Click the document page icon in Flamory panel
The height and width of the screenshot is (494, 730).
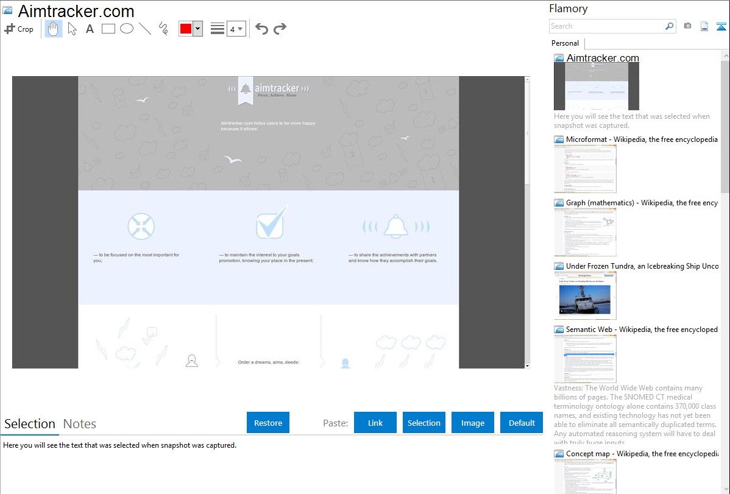point(704,26)
